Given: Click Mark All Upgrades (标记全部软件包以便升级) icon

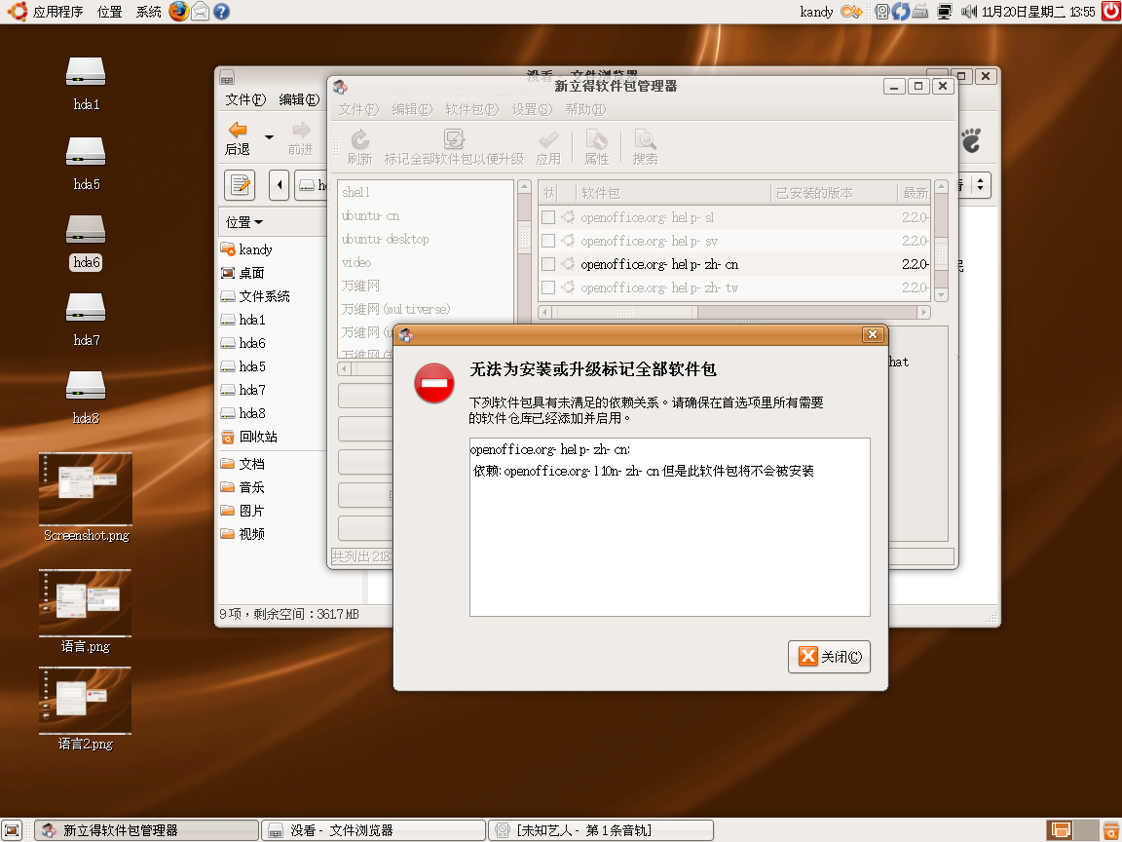Looking at the screenshot, I should tap(454, 147).
